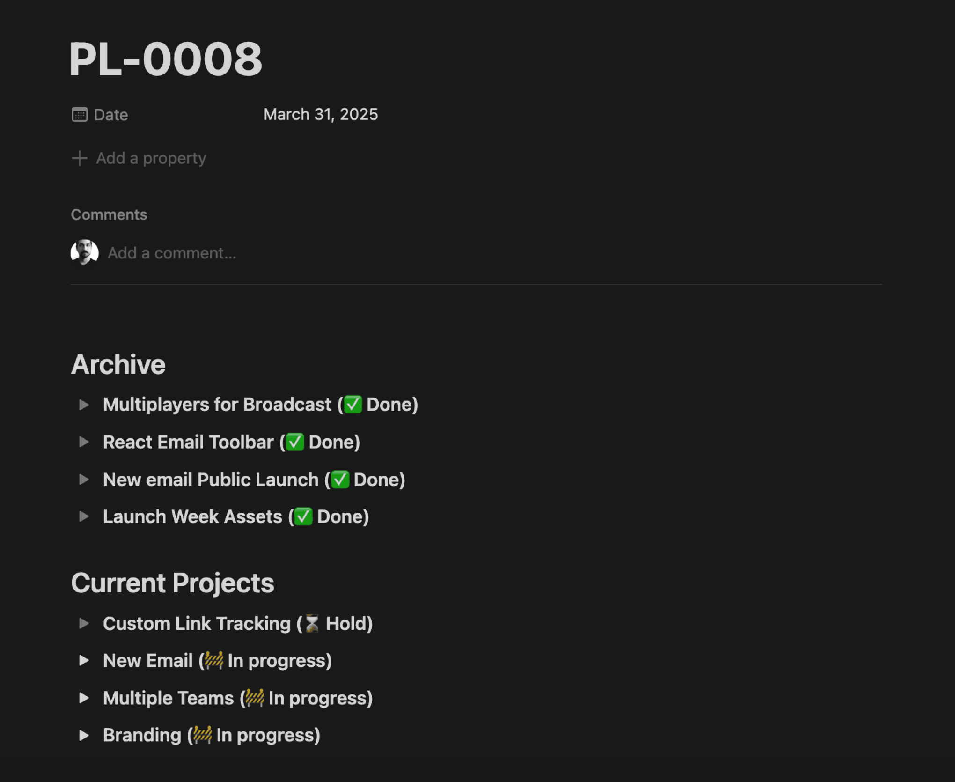The width and height of the screenshot is (955, 782).
Task: Click the PL-0008 page title
Action: [166, 59]
